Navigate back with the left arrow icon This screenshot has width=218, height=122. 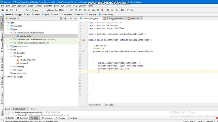click(x=17, y=10)
